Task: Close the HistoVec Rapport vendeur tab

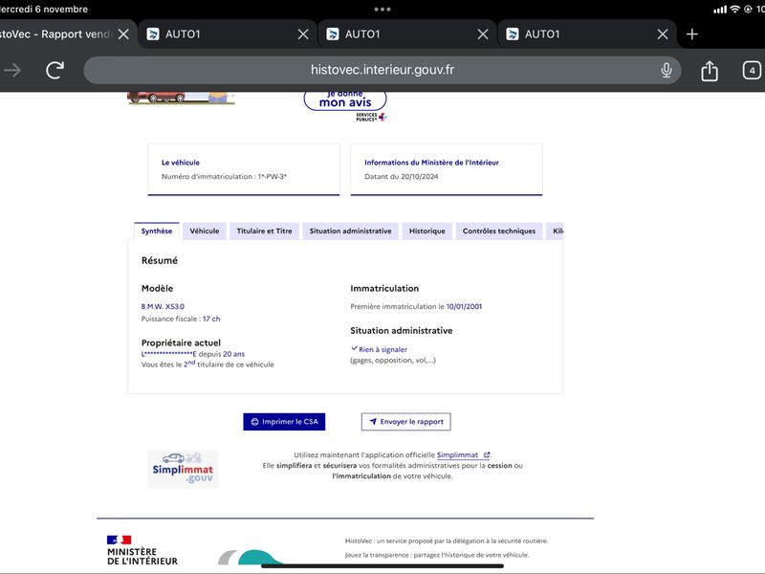Action: tap(124, 34)
